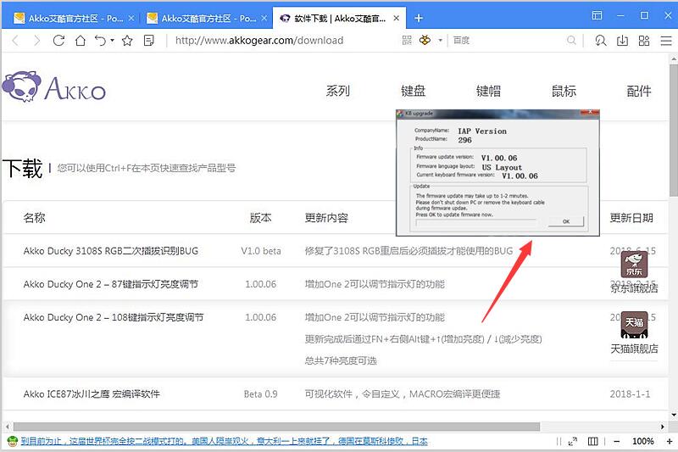
Task: Open the home page icon
Action: [x=81, y=41]
